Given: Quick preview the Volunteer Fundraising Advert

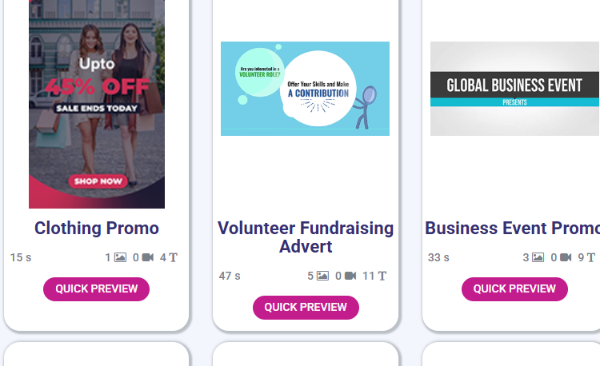Looking at the screenshot, I should [306, 307].
